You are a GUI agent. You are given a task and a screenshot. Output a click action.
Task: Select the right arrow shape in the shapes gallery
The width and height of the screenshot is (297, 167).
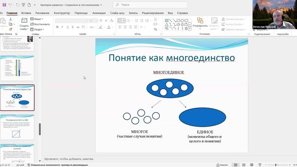click(178, 25)
